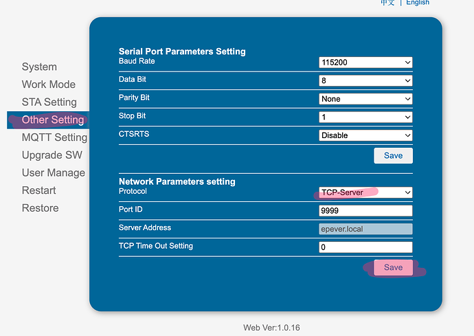The image size is (474, 336).
Task: Expand the Data Bit dropdown
Action: coord(365,81)
